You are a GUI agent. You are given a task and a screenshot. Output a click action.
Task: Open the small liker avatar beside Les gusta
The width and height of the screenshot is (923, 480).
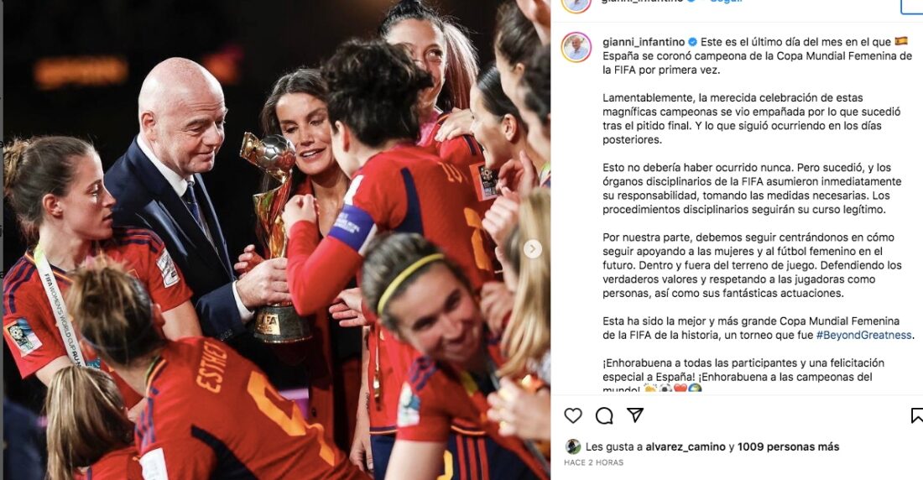573,446
